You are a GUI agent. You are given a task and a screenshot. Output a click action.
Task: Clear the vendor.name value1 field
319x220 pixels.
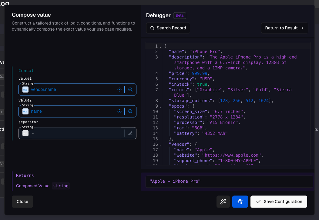click(x=119, y=89)
